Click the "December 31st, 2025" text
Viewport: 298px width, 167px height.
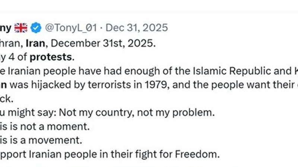click(x=102, y=43)
